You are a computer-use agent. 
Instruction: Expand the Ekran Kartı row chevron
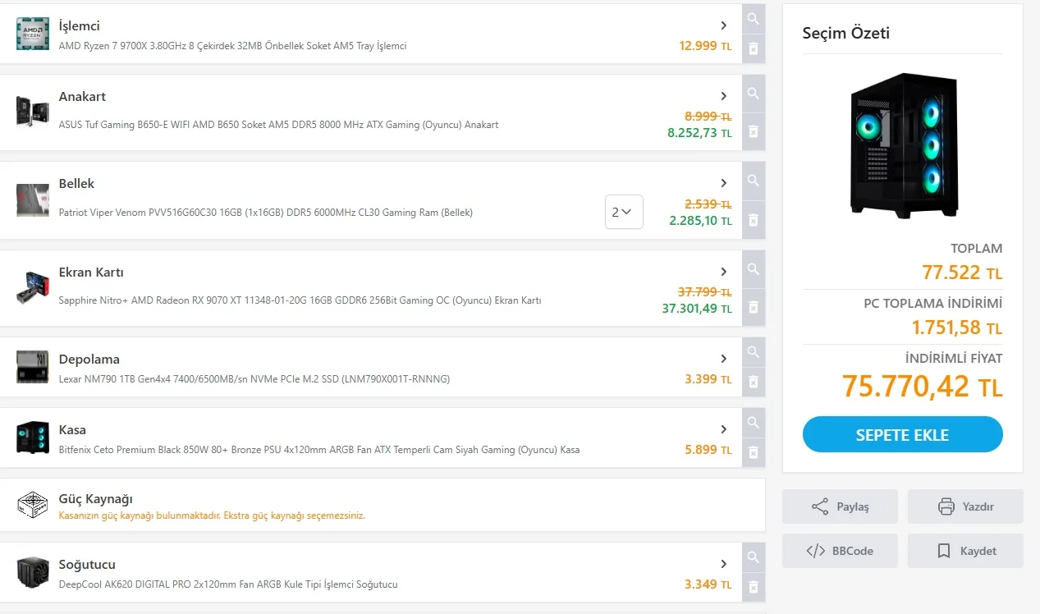tap(723, 272)
